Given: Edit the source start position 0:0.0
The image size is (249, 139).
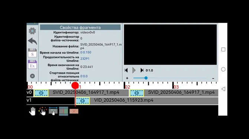Looking at the screenshot, I should tap(84, 76).
